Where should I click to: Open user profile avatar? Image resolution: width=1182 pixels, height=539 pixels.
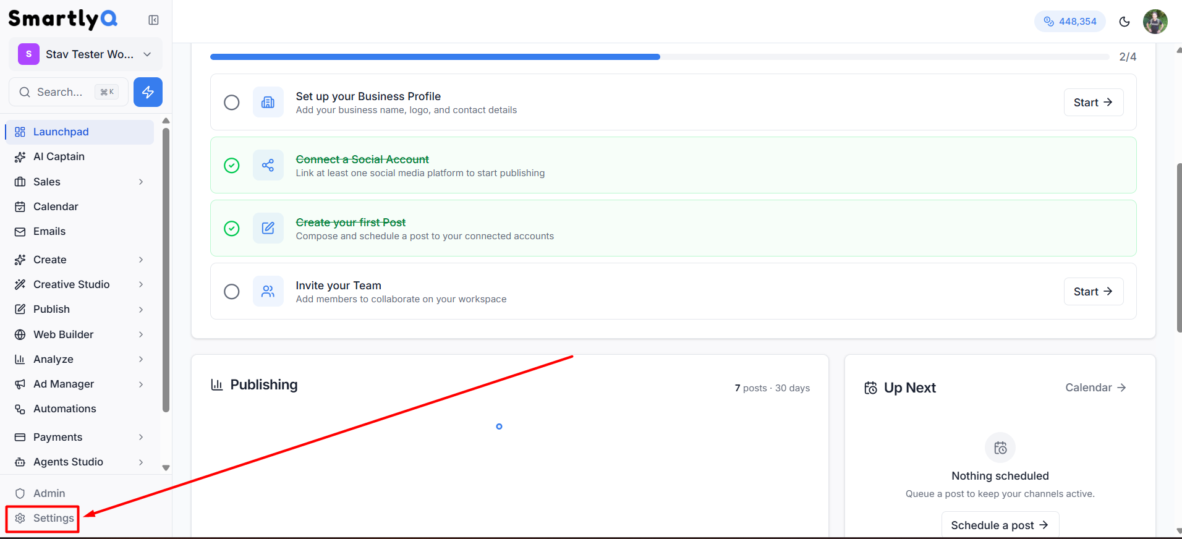tap(1155, 22)
